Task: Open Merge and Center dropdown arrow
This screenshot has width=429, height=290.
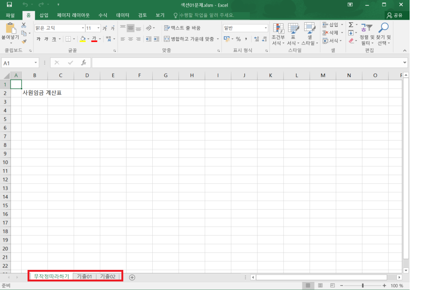Action: point(218,39)
